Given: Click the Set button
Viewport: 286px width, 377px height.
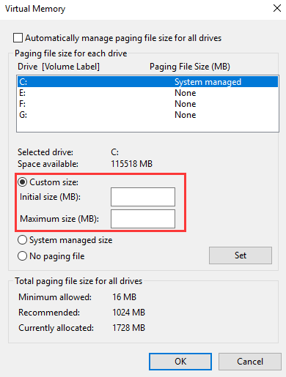Looking at the screenshot, I should coord(241,255).
